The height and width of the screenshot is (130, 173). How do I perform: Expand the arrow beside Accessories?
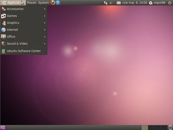point(45,9)
